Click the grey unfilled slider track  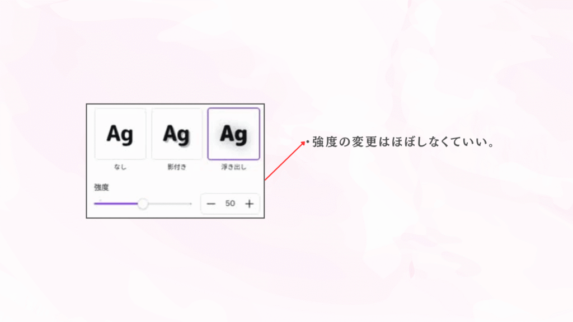click(168, 204)
